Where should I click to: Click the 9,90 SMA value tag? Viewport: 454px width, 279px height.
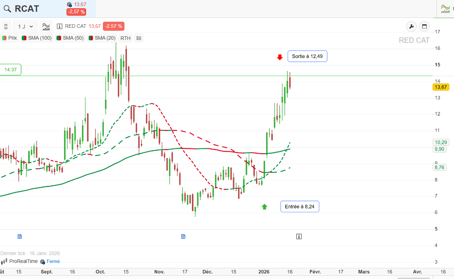[x=439, y=149]
